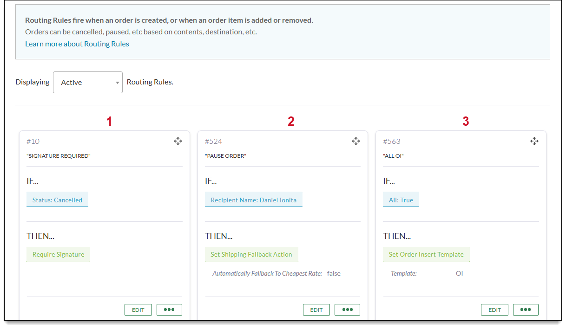Open the three-dot menu on rule #524
The height and width of the screenshot is (329, 566).
point(347,310)
